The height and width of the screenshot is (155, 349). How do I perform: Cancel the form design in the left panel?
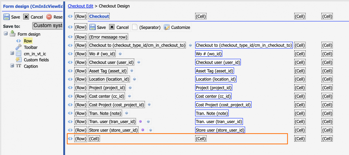coord(33,17)
